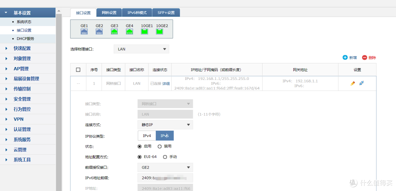Collapse the 基本设置 sidebar section

28,12
